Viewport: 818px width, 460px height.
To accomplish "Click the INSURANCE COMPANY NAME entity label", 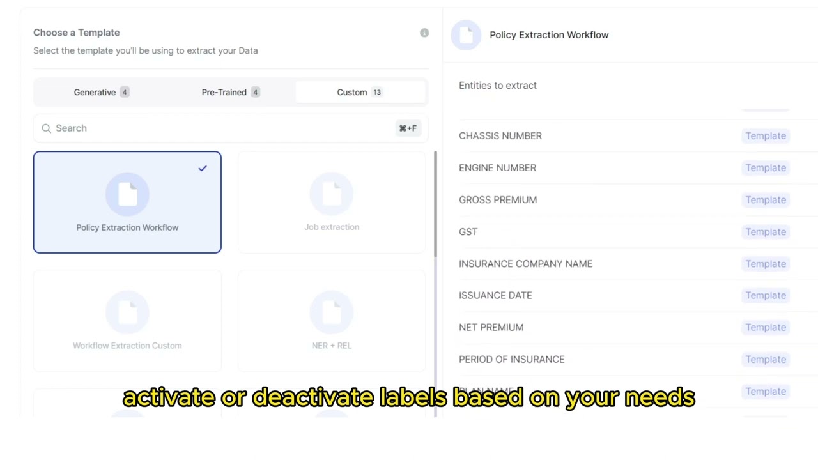I will [x=525, y=263].
